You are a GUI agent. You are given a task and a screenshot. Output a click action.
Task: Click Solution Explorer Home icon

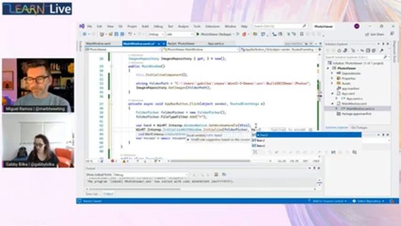click(x=340, y=50)
